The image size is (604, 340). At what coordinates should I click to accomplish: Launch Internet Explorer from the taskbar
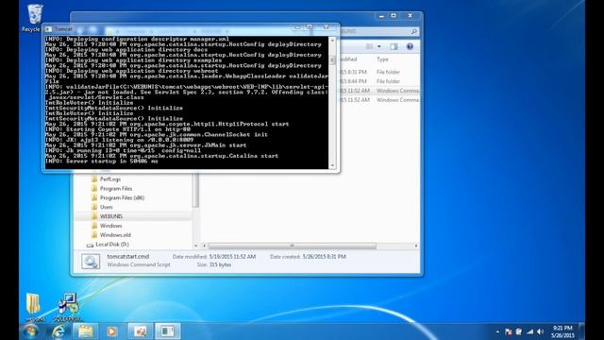59,331
